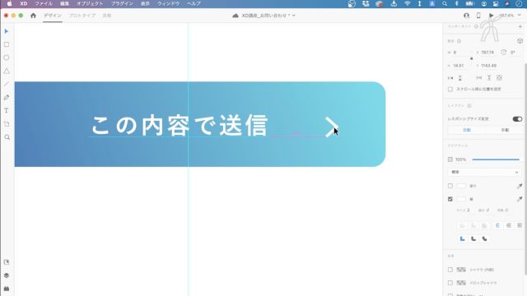Open the Fill color swatch

coord(461,186)
